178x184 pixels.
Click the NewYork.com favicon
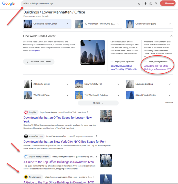click(26, 177)
